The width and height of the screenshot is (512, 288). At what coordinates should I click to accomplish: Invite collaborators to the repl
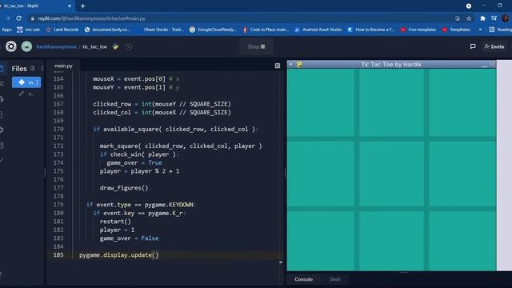pyautogui.click(x=494, y=46)
